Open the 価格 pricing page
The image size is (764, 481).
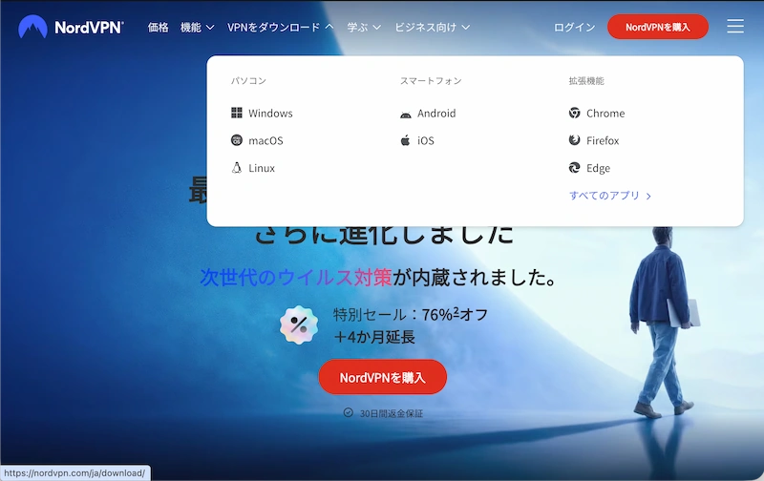[158, 28]
